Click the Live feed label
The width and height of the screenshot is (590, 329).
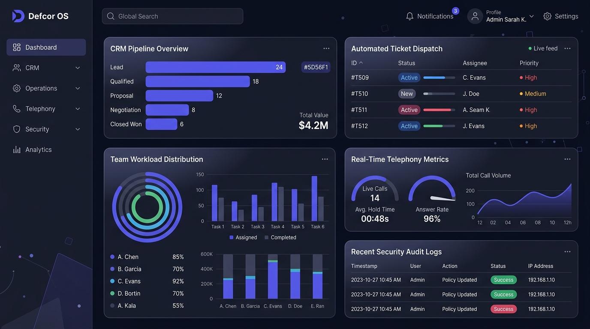(545, 48)
